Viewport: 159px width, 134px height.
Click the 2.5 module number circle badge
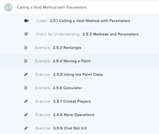pos(8,8)
